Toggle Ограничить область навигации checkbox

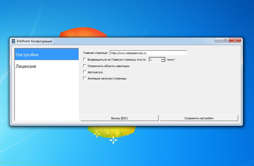(85, 66)
